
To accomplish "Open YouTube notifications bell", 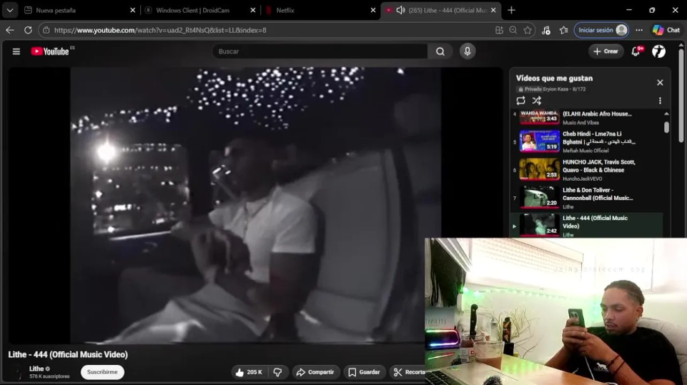I will point(636,51).
